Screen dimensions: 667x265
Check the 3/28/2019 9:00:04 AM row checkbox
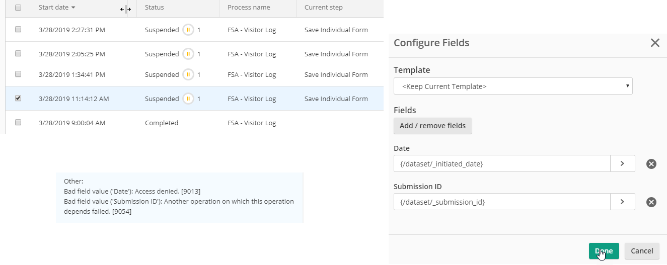pos(18,122)
